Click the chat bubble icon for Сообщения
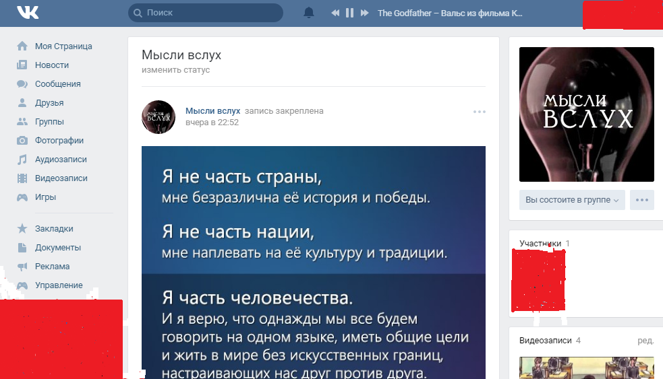663x379 pixels. (x=22, y=84)
